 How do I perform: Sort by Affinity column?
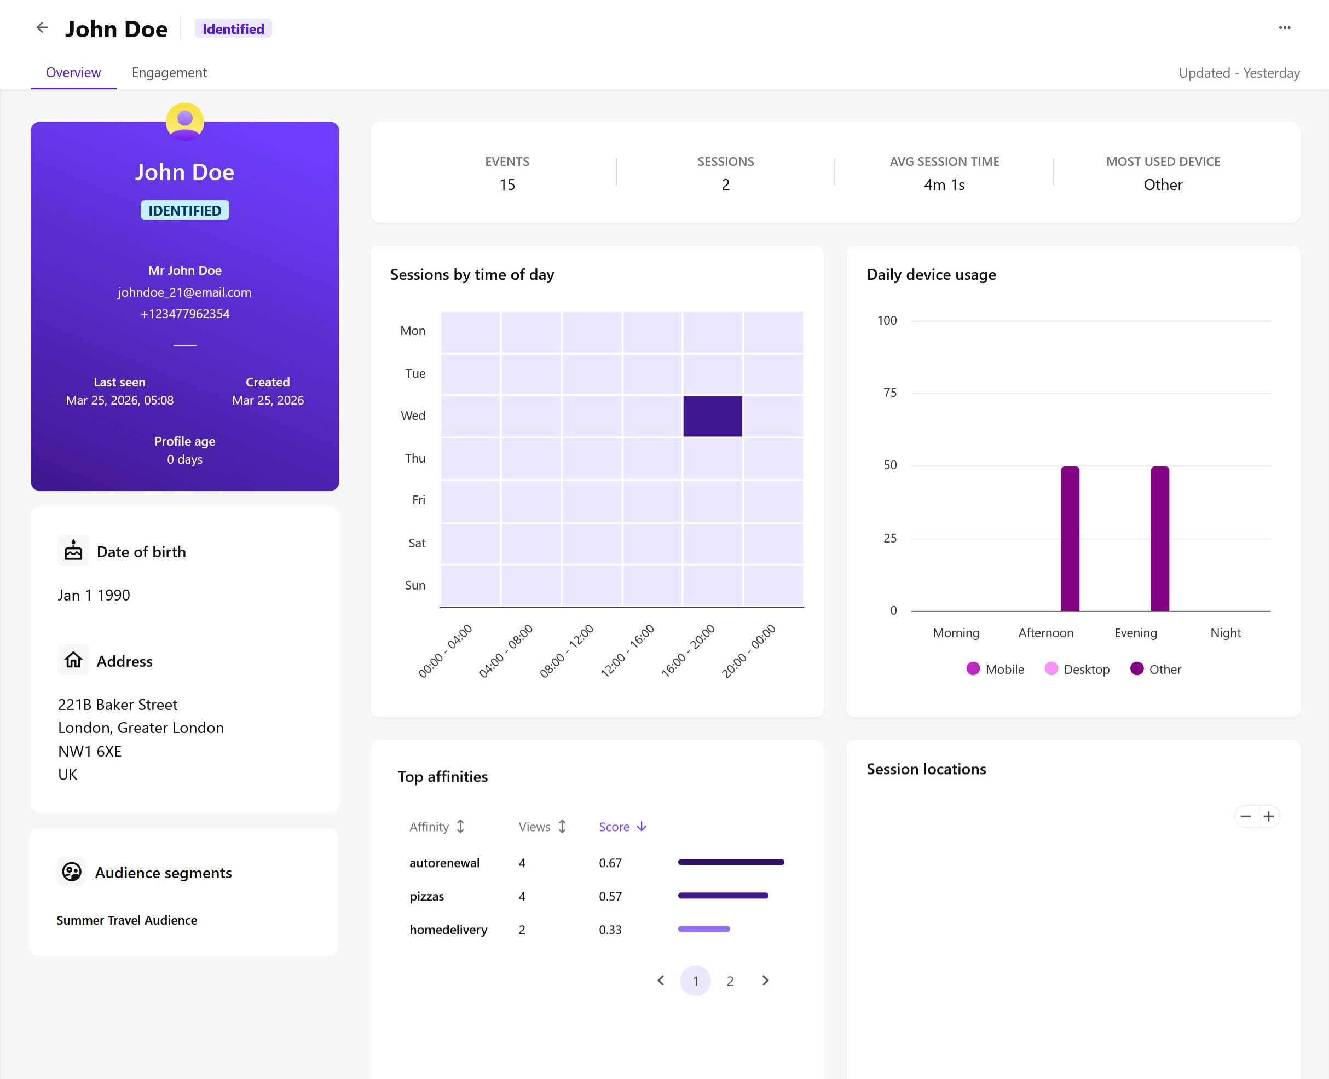[x=437, y=827]
